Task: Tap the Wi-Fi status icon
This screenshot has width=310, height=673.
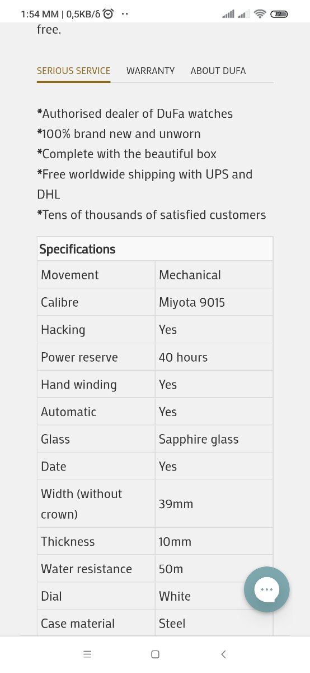Action: tap(259, 14)
